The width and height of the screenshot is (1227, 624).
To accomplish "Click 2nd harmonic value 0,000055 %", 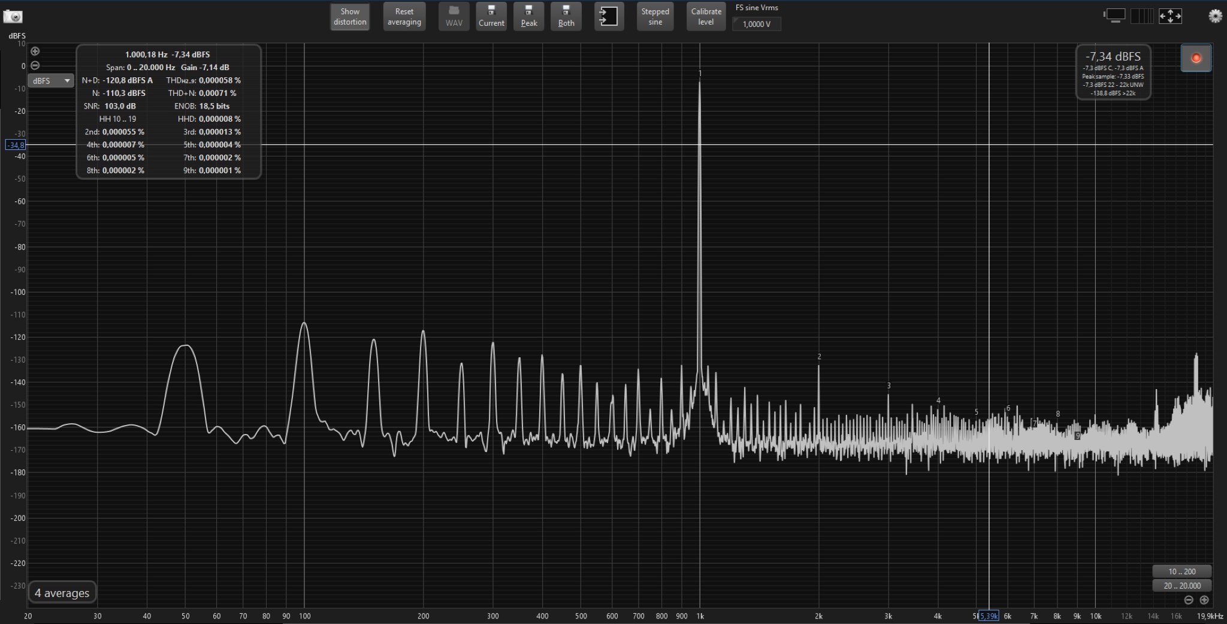I will point(123,132).
